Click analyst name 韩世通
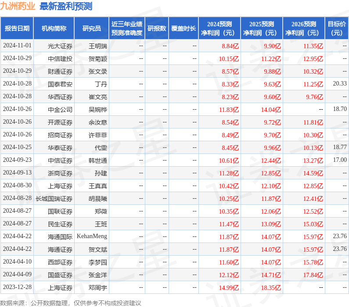The width and height of the screenshot is (349, 307). (98, 161)
